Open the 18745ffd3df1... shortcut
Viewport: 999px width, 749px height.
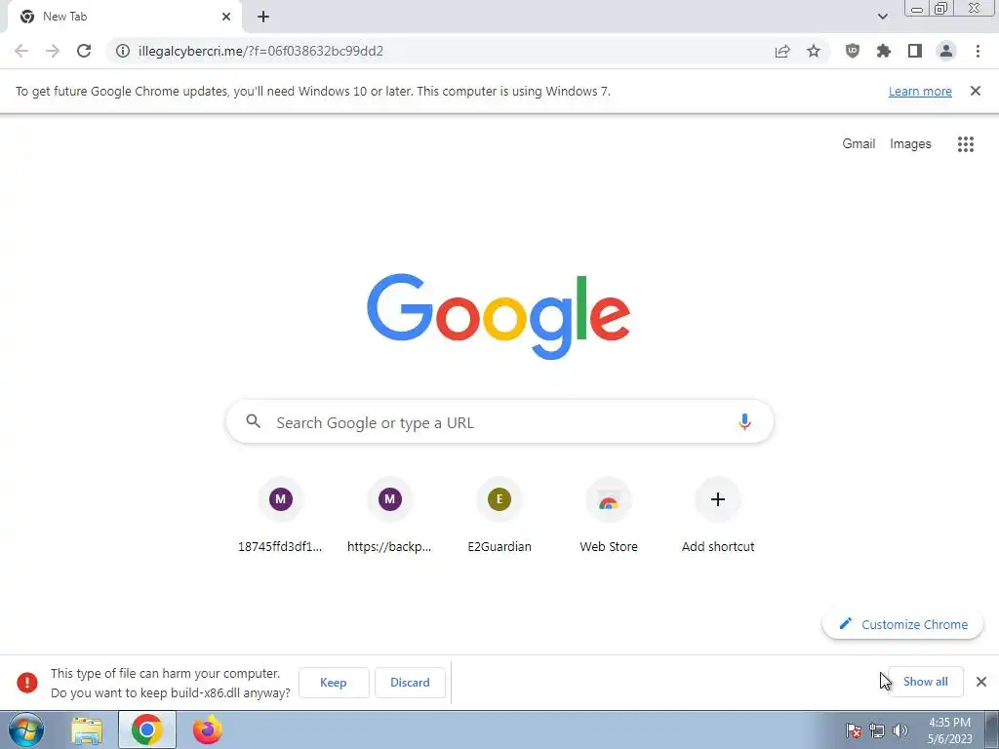tap(280, 516)
